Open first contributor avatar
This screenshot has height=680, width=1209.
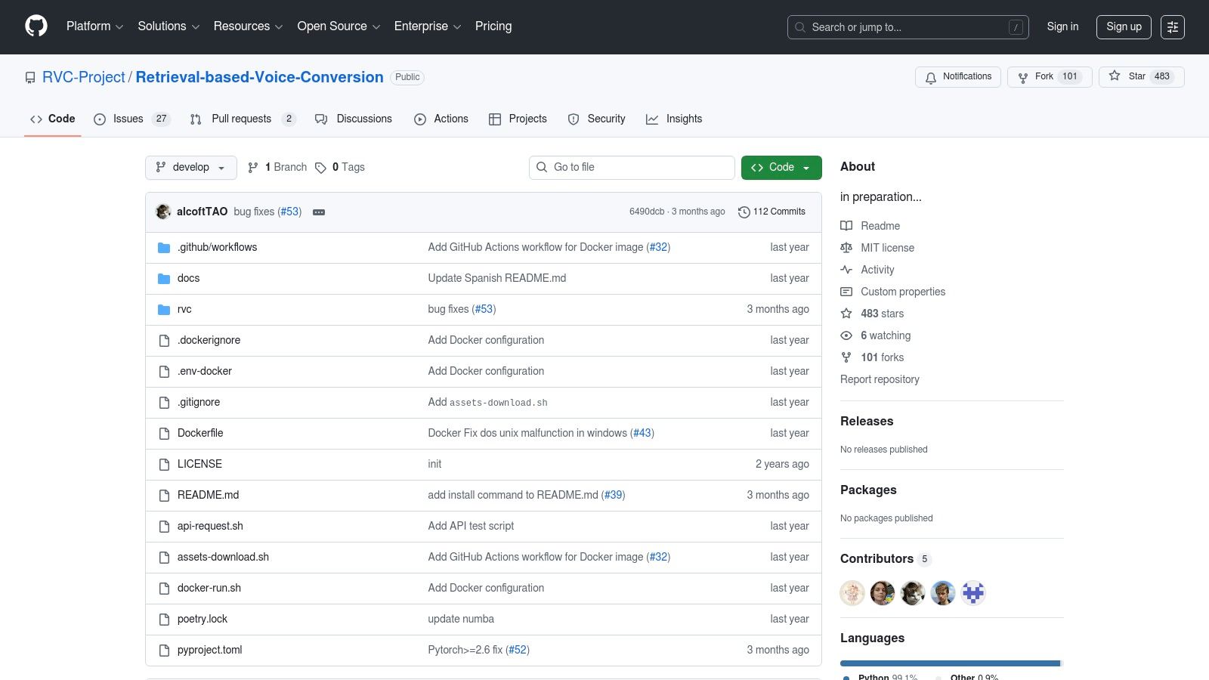pos(852,593)
